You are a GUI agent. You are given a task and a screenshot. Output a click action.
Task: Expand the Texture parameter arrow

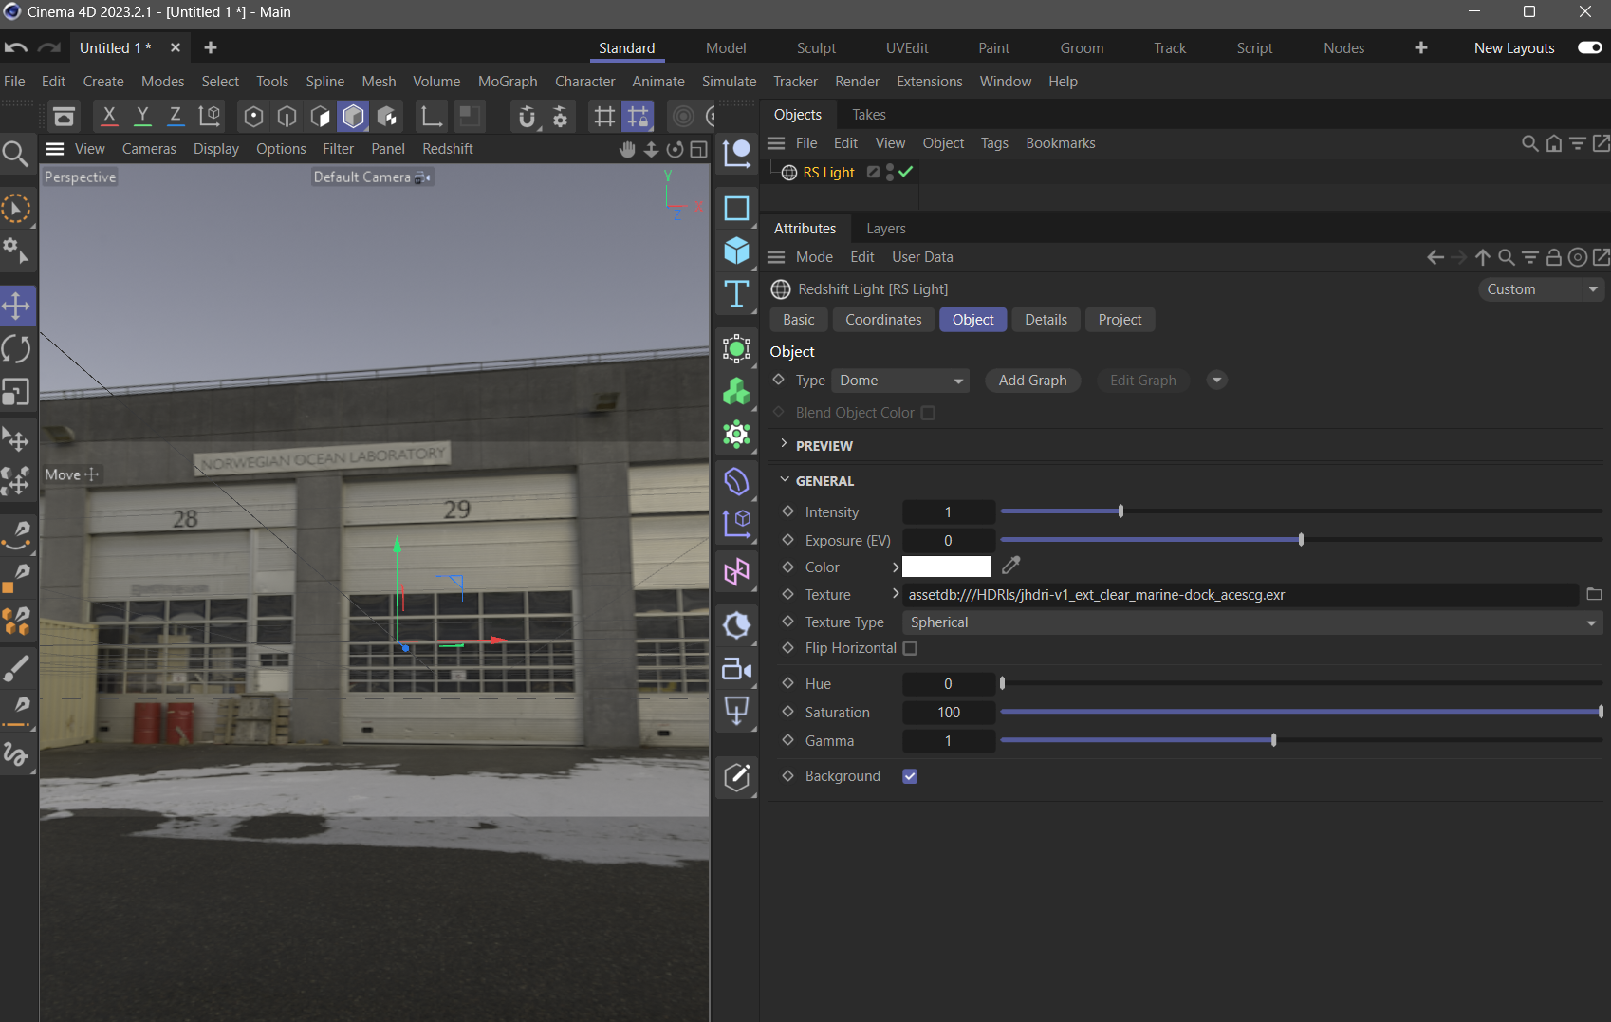[895, 594]
